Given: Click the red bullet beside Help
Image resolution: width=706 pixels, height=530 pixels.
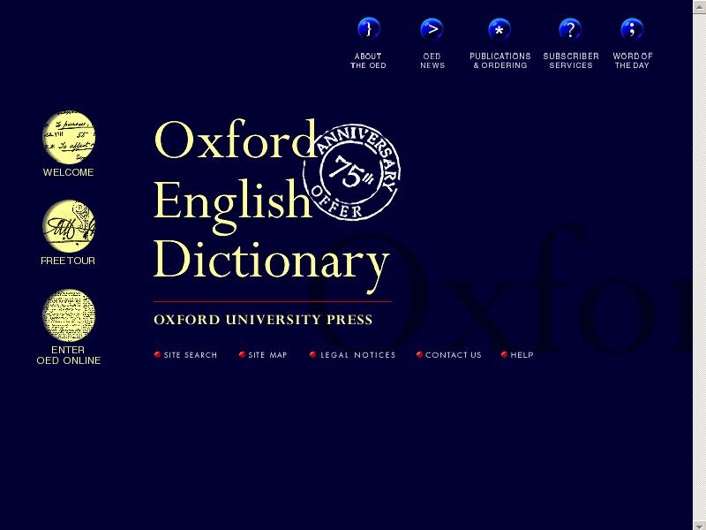Looking at the screenshot, I should tap(504, 355).
